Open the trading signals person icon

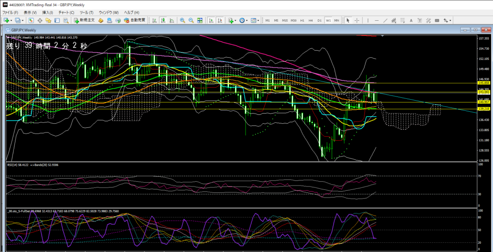pos(109,20)
